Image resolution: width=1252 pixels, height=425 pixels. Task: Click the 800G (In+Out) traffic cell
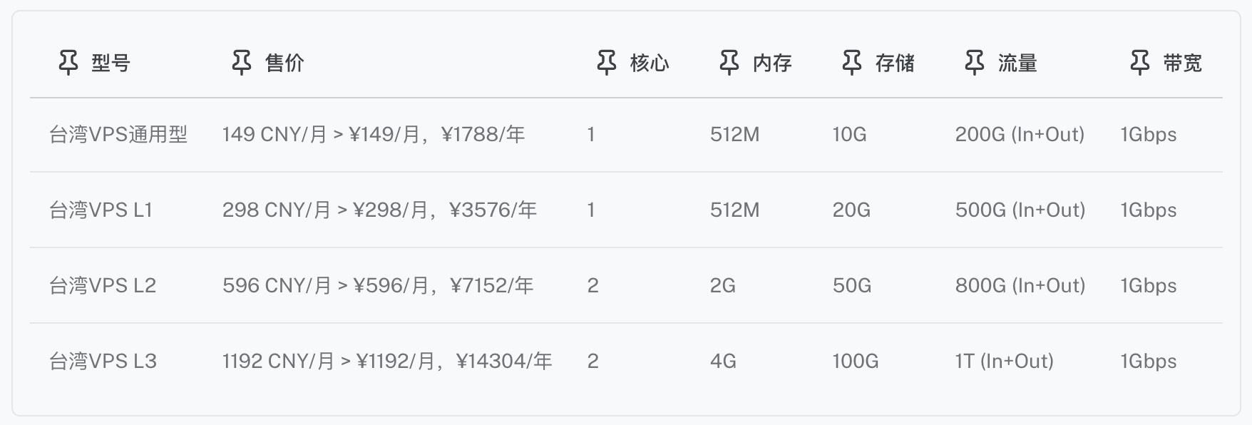(1020, 286)
